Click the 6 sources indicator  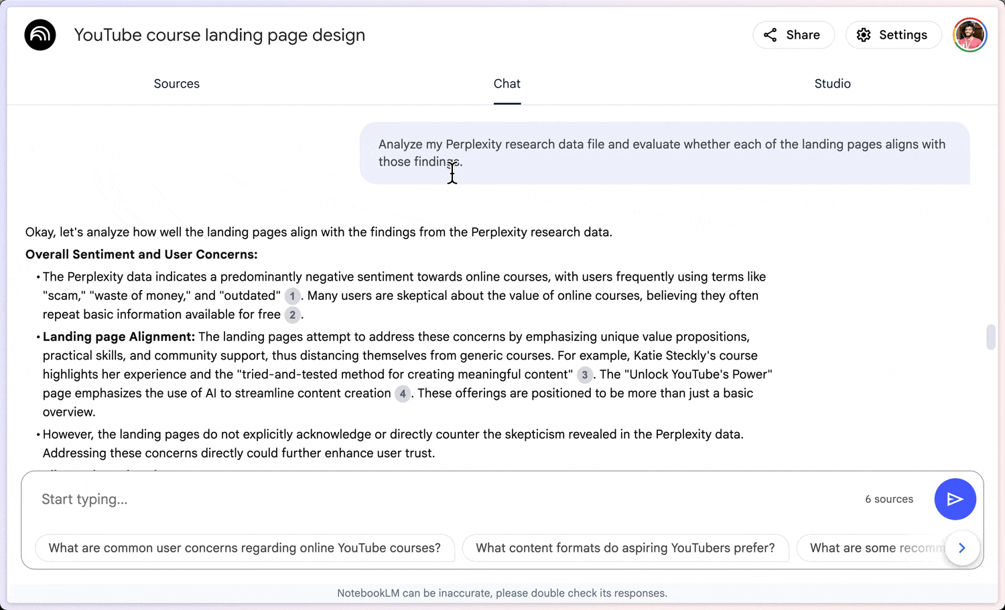[888, 500]
